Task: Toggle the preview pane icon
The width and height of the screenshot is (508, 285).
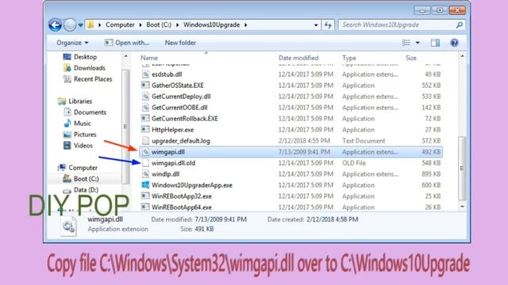Action: tap(436, 43)
